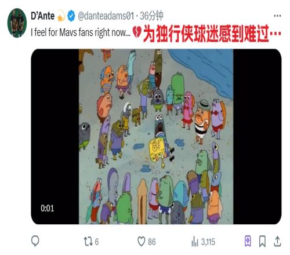The image size is (290, 255).
Task: Click the tweet text about Mavs fans
Action: [81, 32]
